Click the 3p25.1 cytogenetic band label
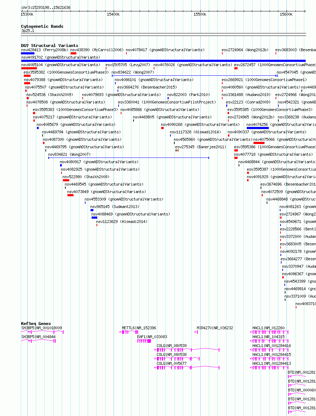 [x=28, y=31]
